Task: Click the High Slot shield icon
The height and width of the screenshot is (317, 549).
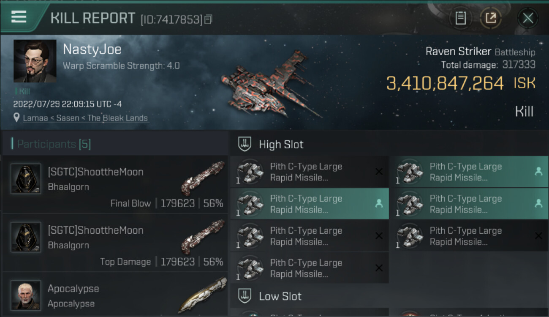Action: tap(245, 144)
